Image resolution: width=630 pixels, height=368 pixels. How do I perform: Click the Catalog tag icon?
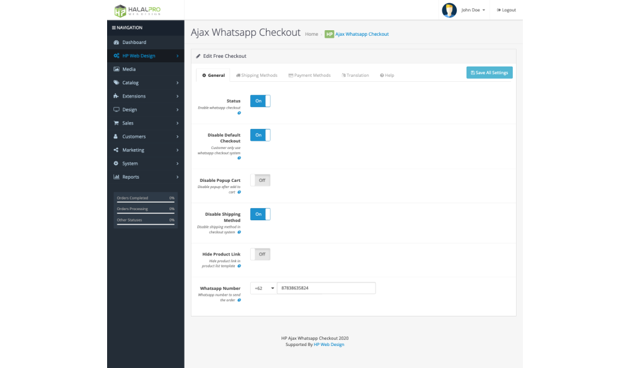point(116,82)
